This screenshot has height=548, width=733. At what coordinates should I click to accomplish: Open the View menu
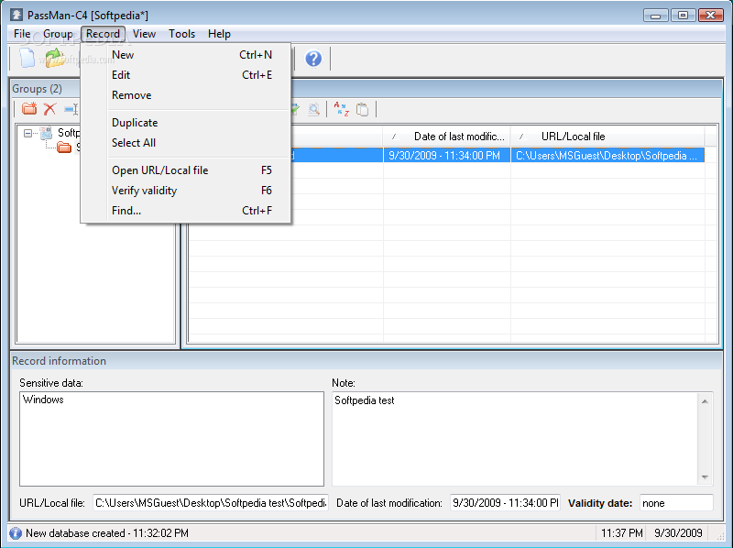pyautogui.click(x=144, y=34)
